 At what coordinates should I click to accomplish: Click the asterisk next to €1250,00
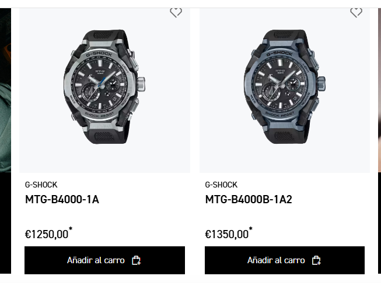pos(71,229)
